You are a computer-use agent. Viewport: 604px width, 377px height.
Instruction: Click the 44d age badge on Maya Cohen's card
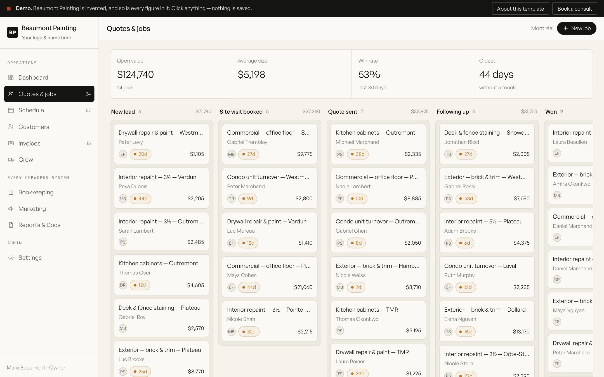(x=249, y=287)
